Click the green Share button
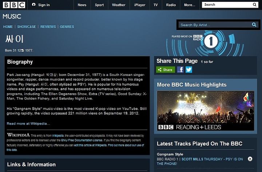The image size is (262, 172). [166, 70]
